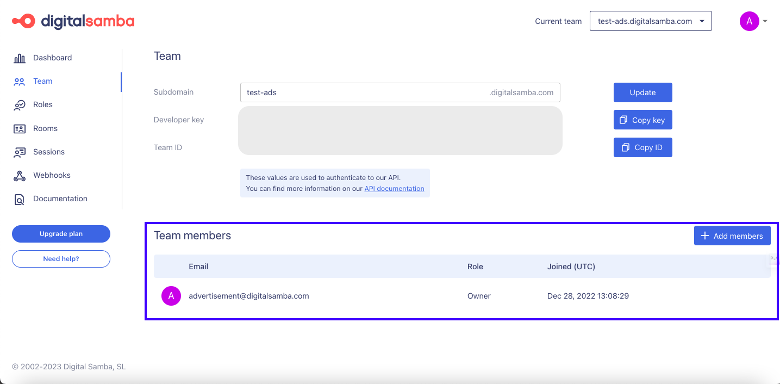
Task: Click the Rooms icon in sidebar
Action: tap(20, 129)
